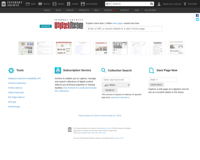Open the Help menu item
Image resolution: width=200 pixels, height=160 pixels.
97,10
